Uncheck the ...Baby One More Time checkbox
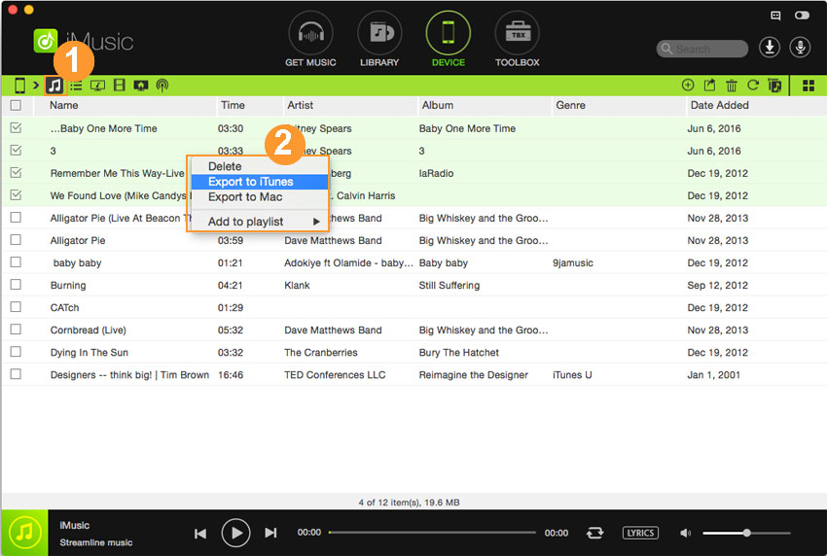This screenshot has height=556, width=827. pyautogui.click(x=16, y=128)
